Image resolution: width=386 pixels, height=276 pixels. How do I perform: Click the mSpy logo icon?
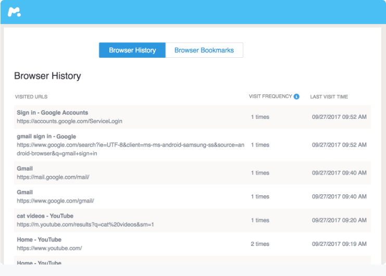point(14,12)
